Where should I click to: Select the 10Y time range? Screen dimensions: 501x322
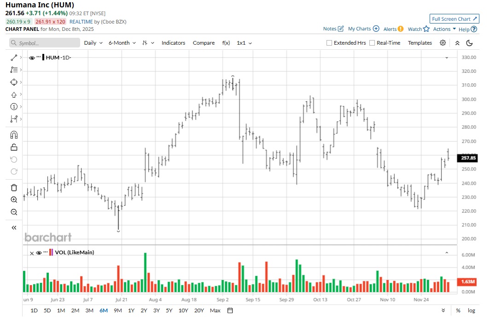[x=183, y=310]
